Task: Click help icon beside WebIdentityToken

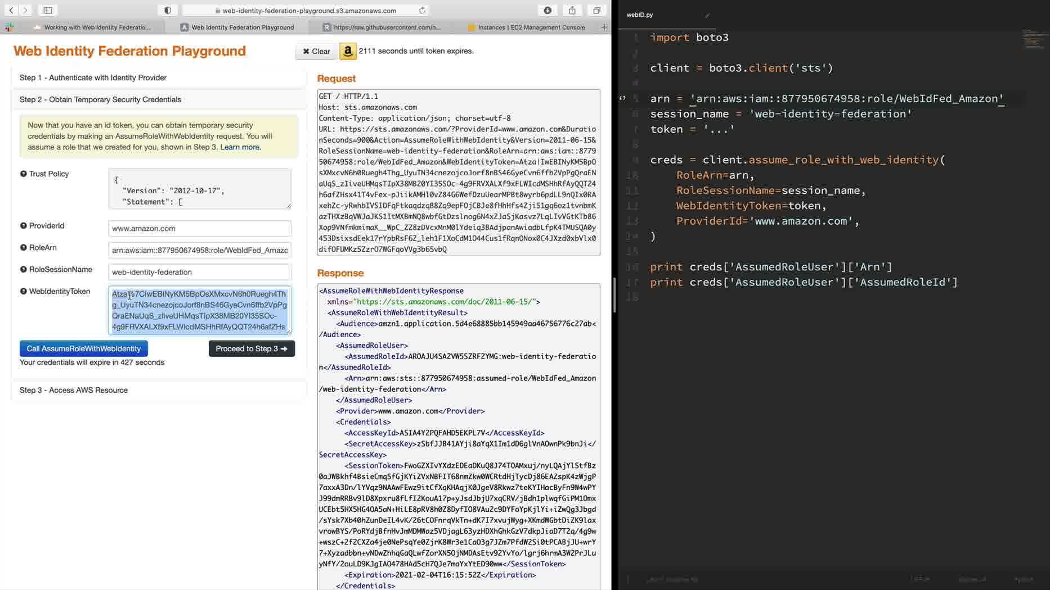Action: point(24,291)
